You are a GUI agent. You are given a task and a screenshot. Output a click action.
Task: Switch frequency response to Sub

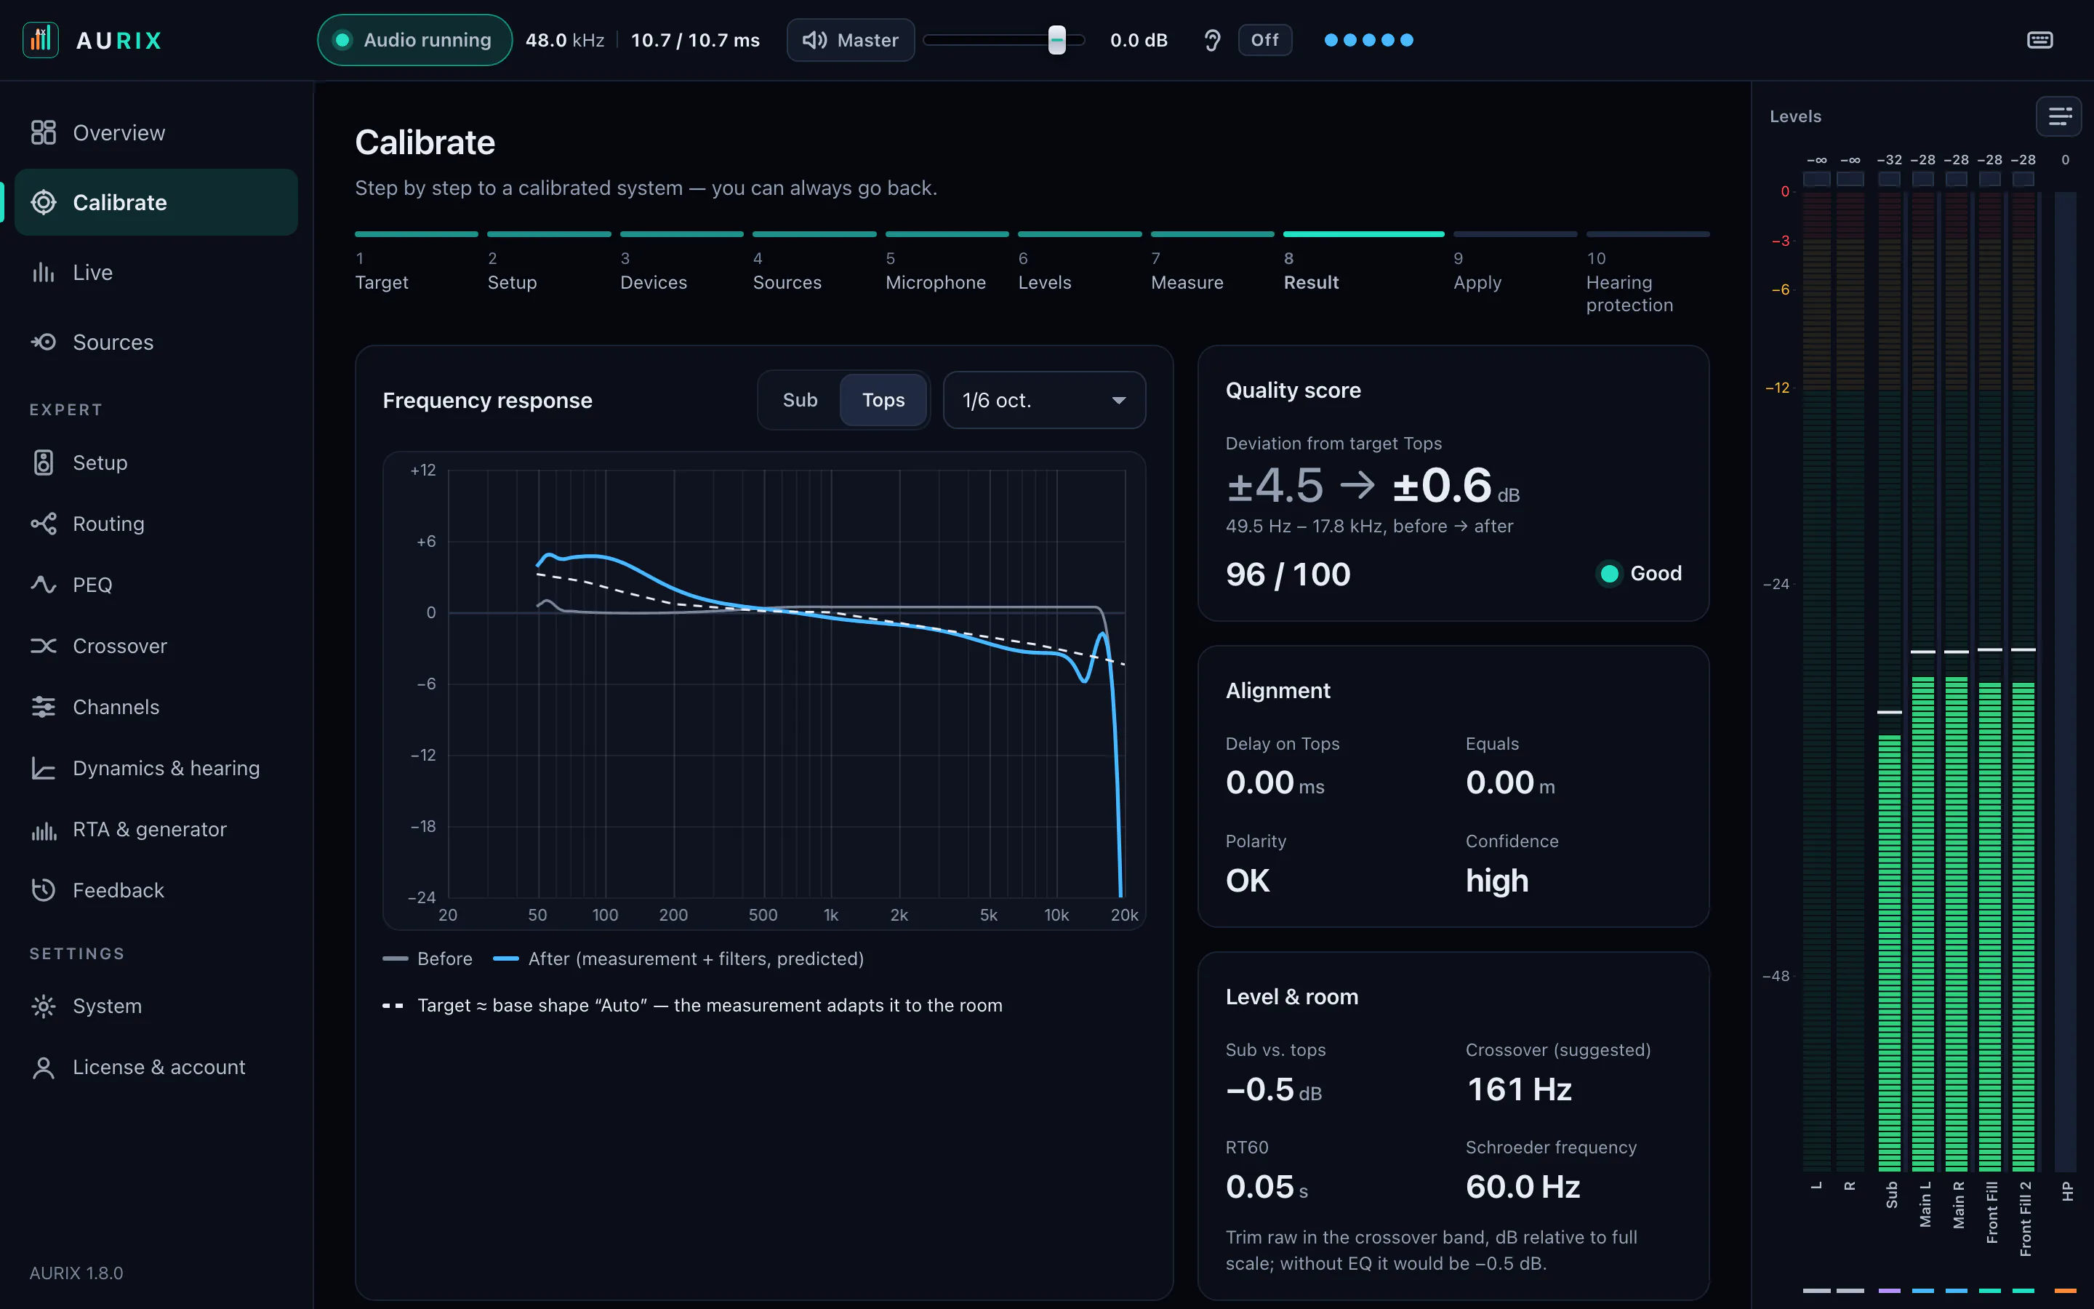point(800,400)
